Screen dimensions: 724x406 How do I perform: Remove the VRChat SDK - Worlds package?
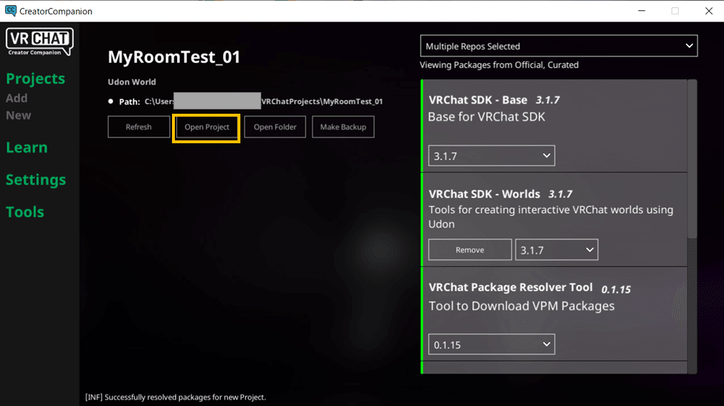point(470,250)
